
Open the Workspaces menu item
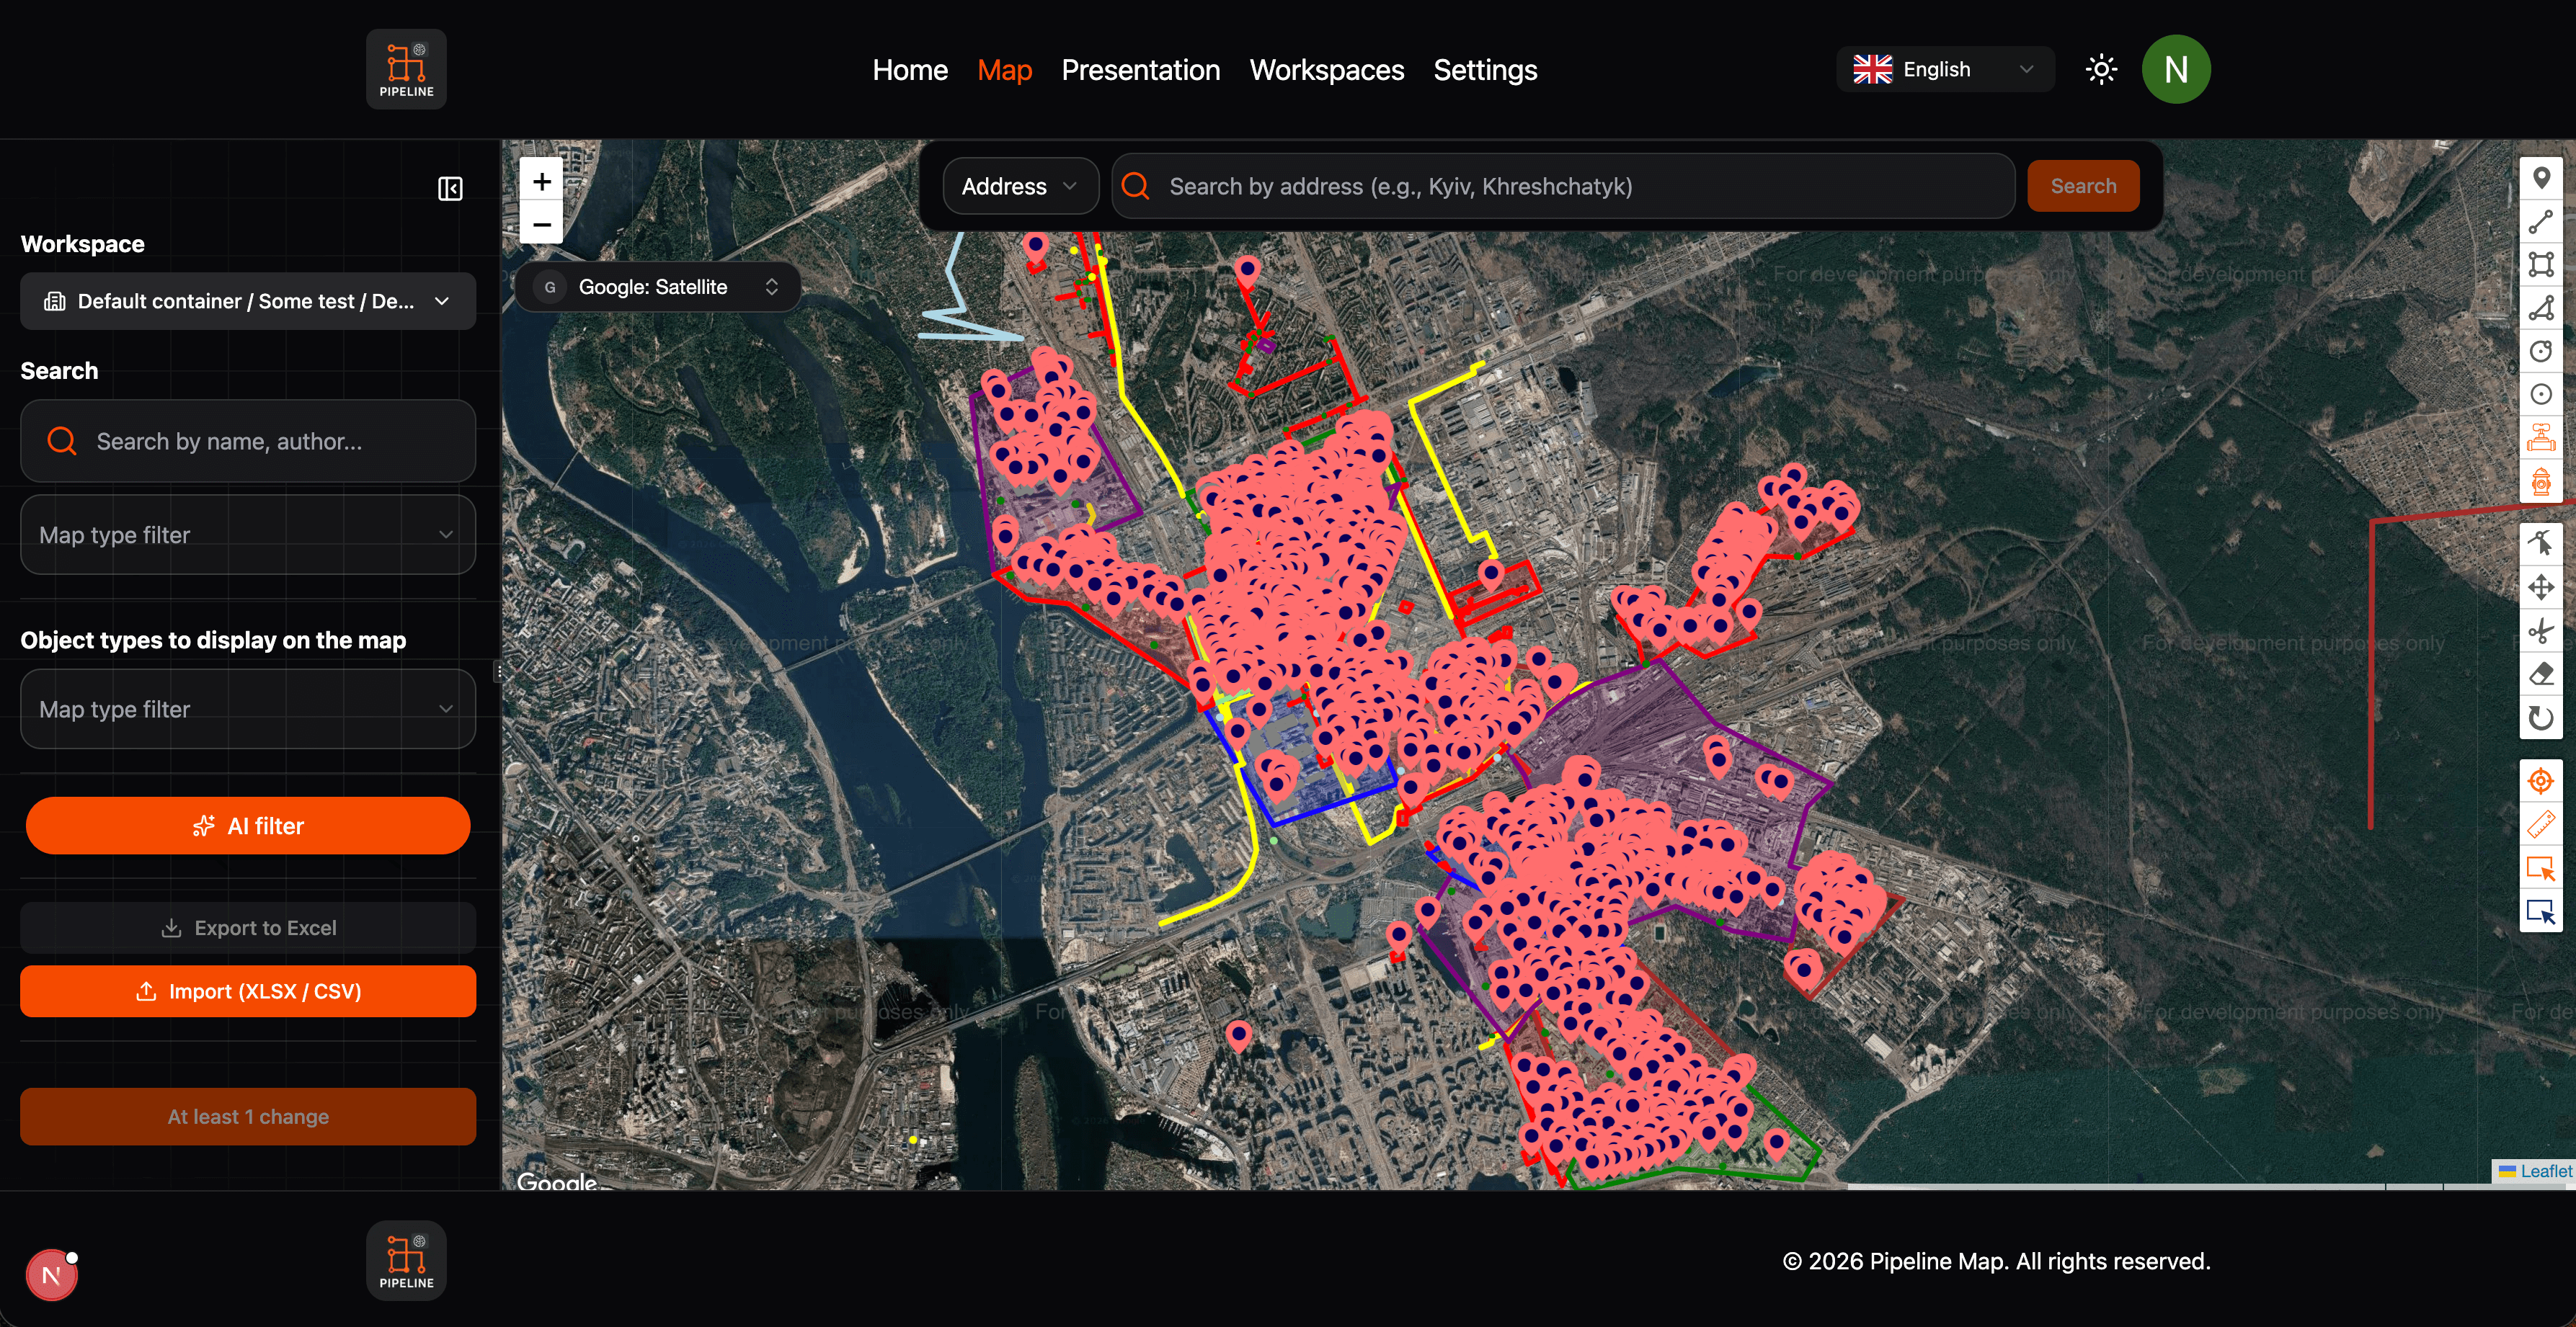point(1326,70)
